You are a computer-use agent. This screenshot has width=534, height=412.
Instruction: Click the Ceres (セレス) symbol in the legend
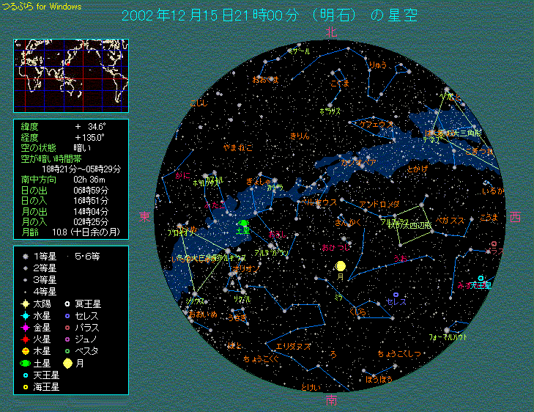(x=67, y=316)
